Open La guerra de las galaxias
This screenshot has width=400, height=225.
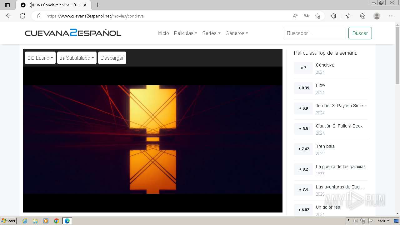[x=341, y=167]
